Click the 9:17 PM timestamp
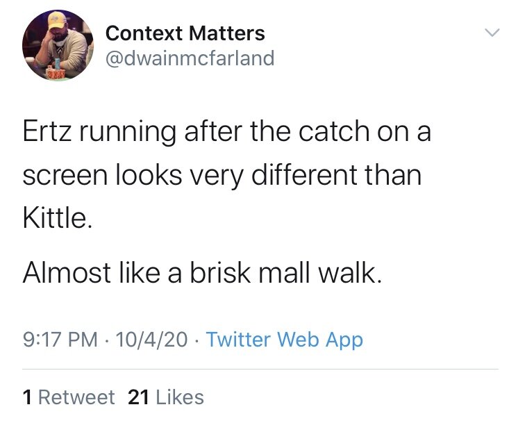Viewport: 518px width, 423px height. pyautogui.click(x=60, y=340)
